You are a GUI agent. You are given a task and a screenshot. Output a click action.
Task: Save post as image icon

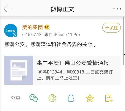109,98
